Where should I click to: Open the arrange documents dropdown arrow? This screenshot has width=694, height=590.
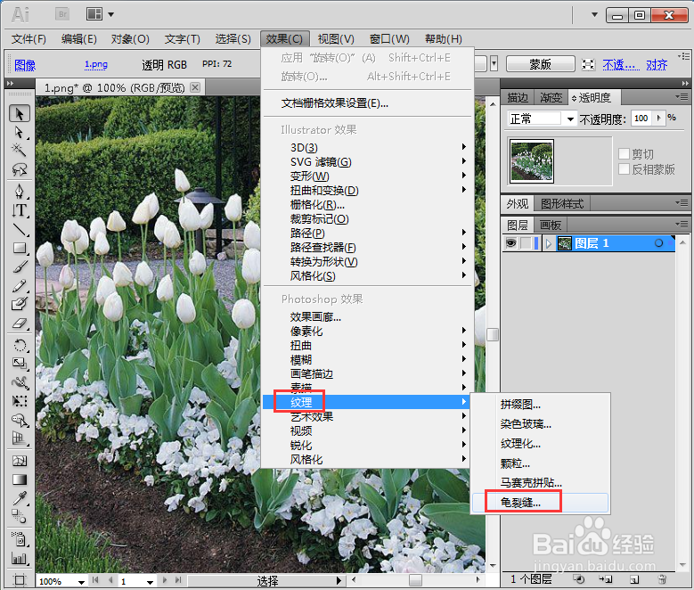111,14
